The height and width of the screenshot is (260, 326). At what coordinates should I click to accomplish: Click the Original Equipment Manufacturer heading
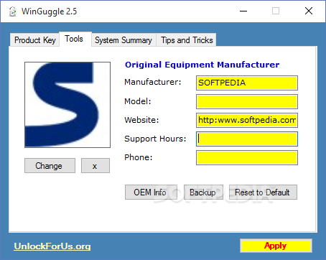click(x=202, y=65)
